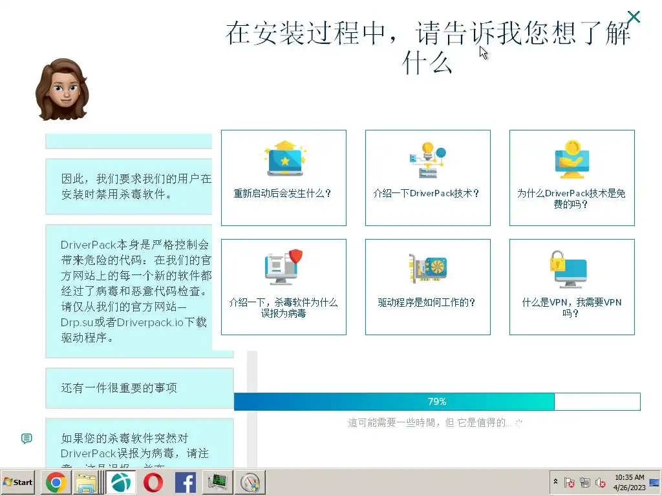Click the monitor with red shield icon

click(284, 267)
